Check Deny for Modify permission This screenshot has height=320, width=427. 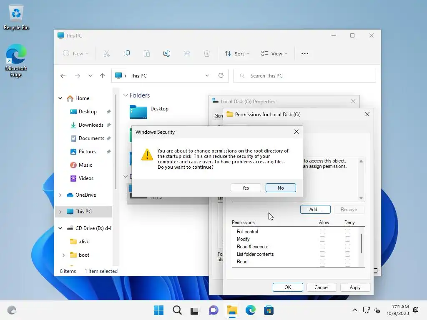point(347,239)
